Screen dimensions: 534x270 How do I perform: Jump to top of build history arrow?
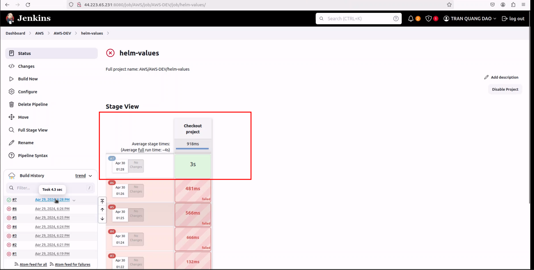coord(102,201)
